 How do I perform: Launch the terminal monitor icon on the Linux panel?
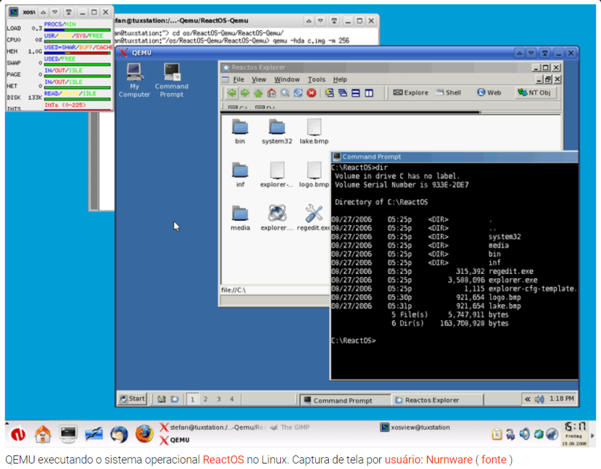68,434
